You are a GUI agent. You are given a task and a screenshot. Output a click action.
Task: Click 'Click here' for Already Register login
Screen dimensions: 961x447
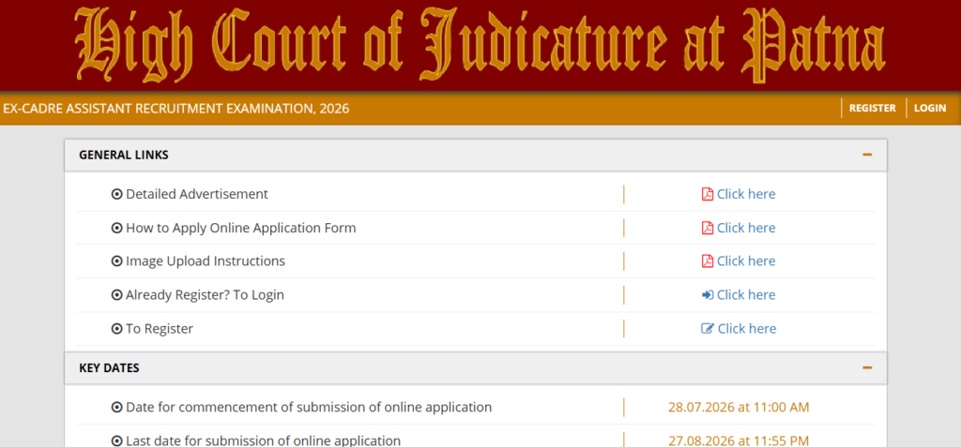746,295
